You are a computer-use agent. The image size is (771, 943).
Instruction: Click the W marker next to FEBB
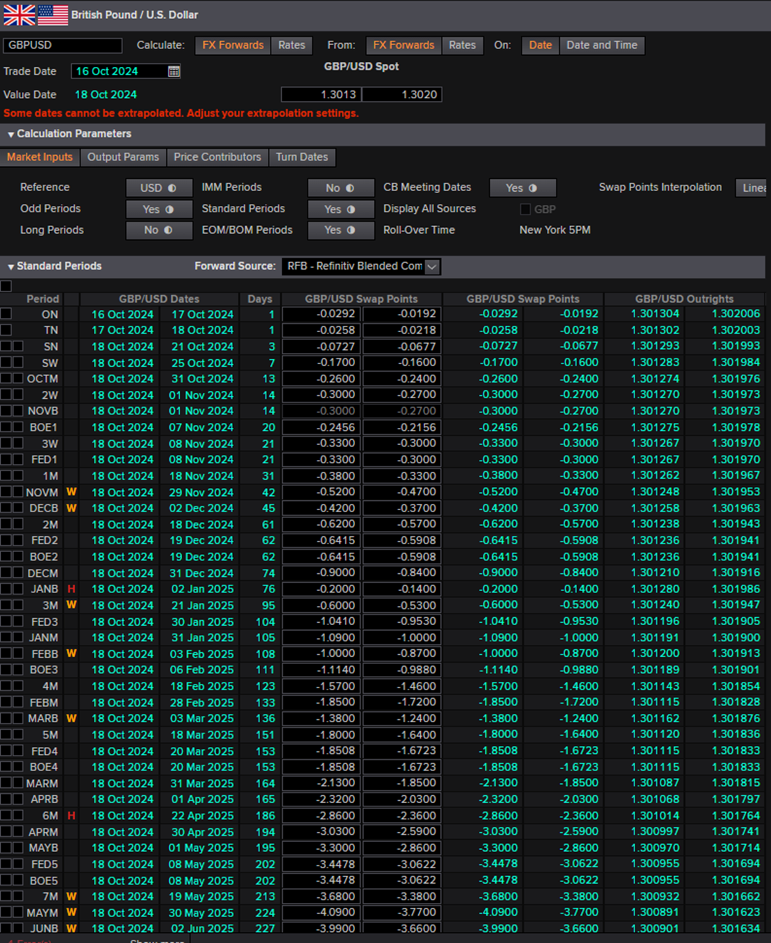pos(72,654)
